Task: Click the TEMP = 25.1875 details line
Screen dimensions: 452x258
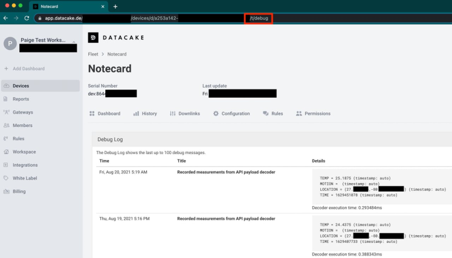Action: click(355, 178)
